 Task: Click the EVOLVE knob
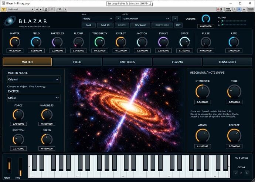(x=163, y=42)
